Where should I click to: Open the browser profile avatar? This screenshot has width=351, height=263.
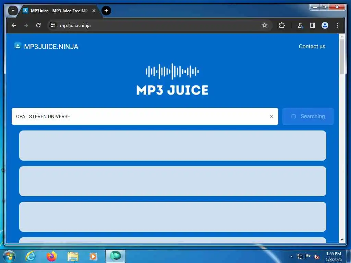(325, 25)
